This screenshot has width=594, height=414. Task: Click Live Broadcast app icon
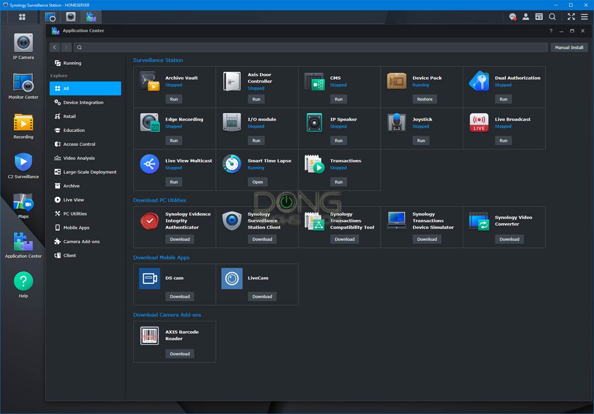coord(479,123)
